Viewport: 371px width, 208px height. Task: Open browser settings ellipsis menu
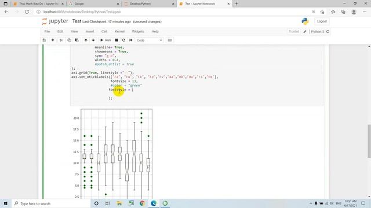[365, 12]
